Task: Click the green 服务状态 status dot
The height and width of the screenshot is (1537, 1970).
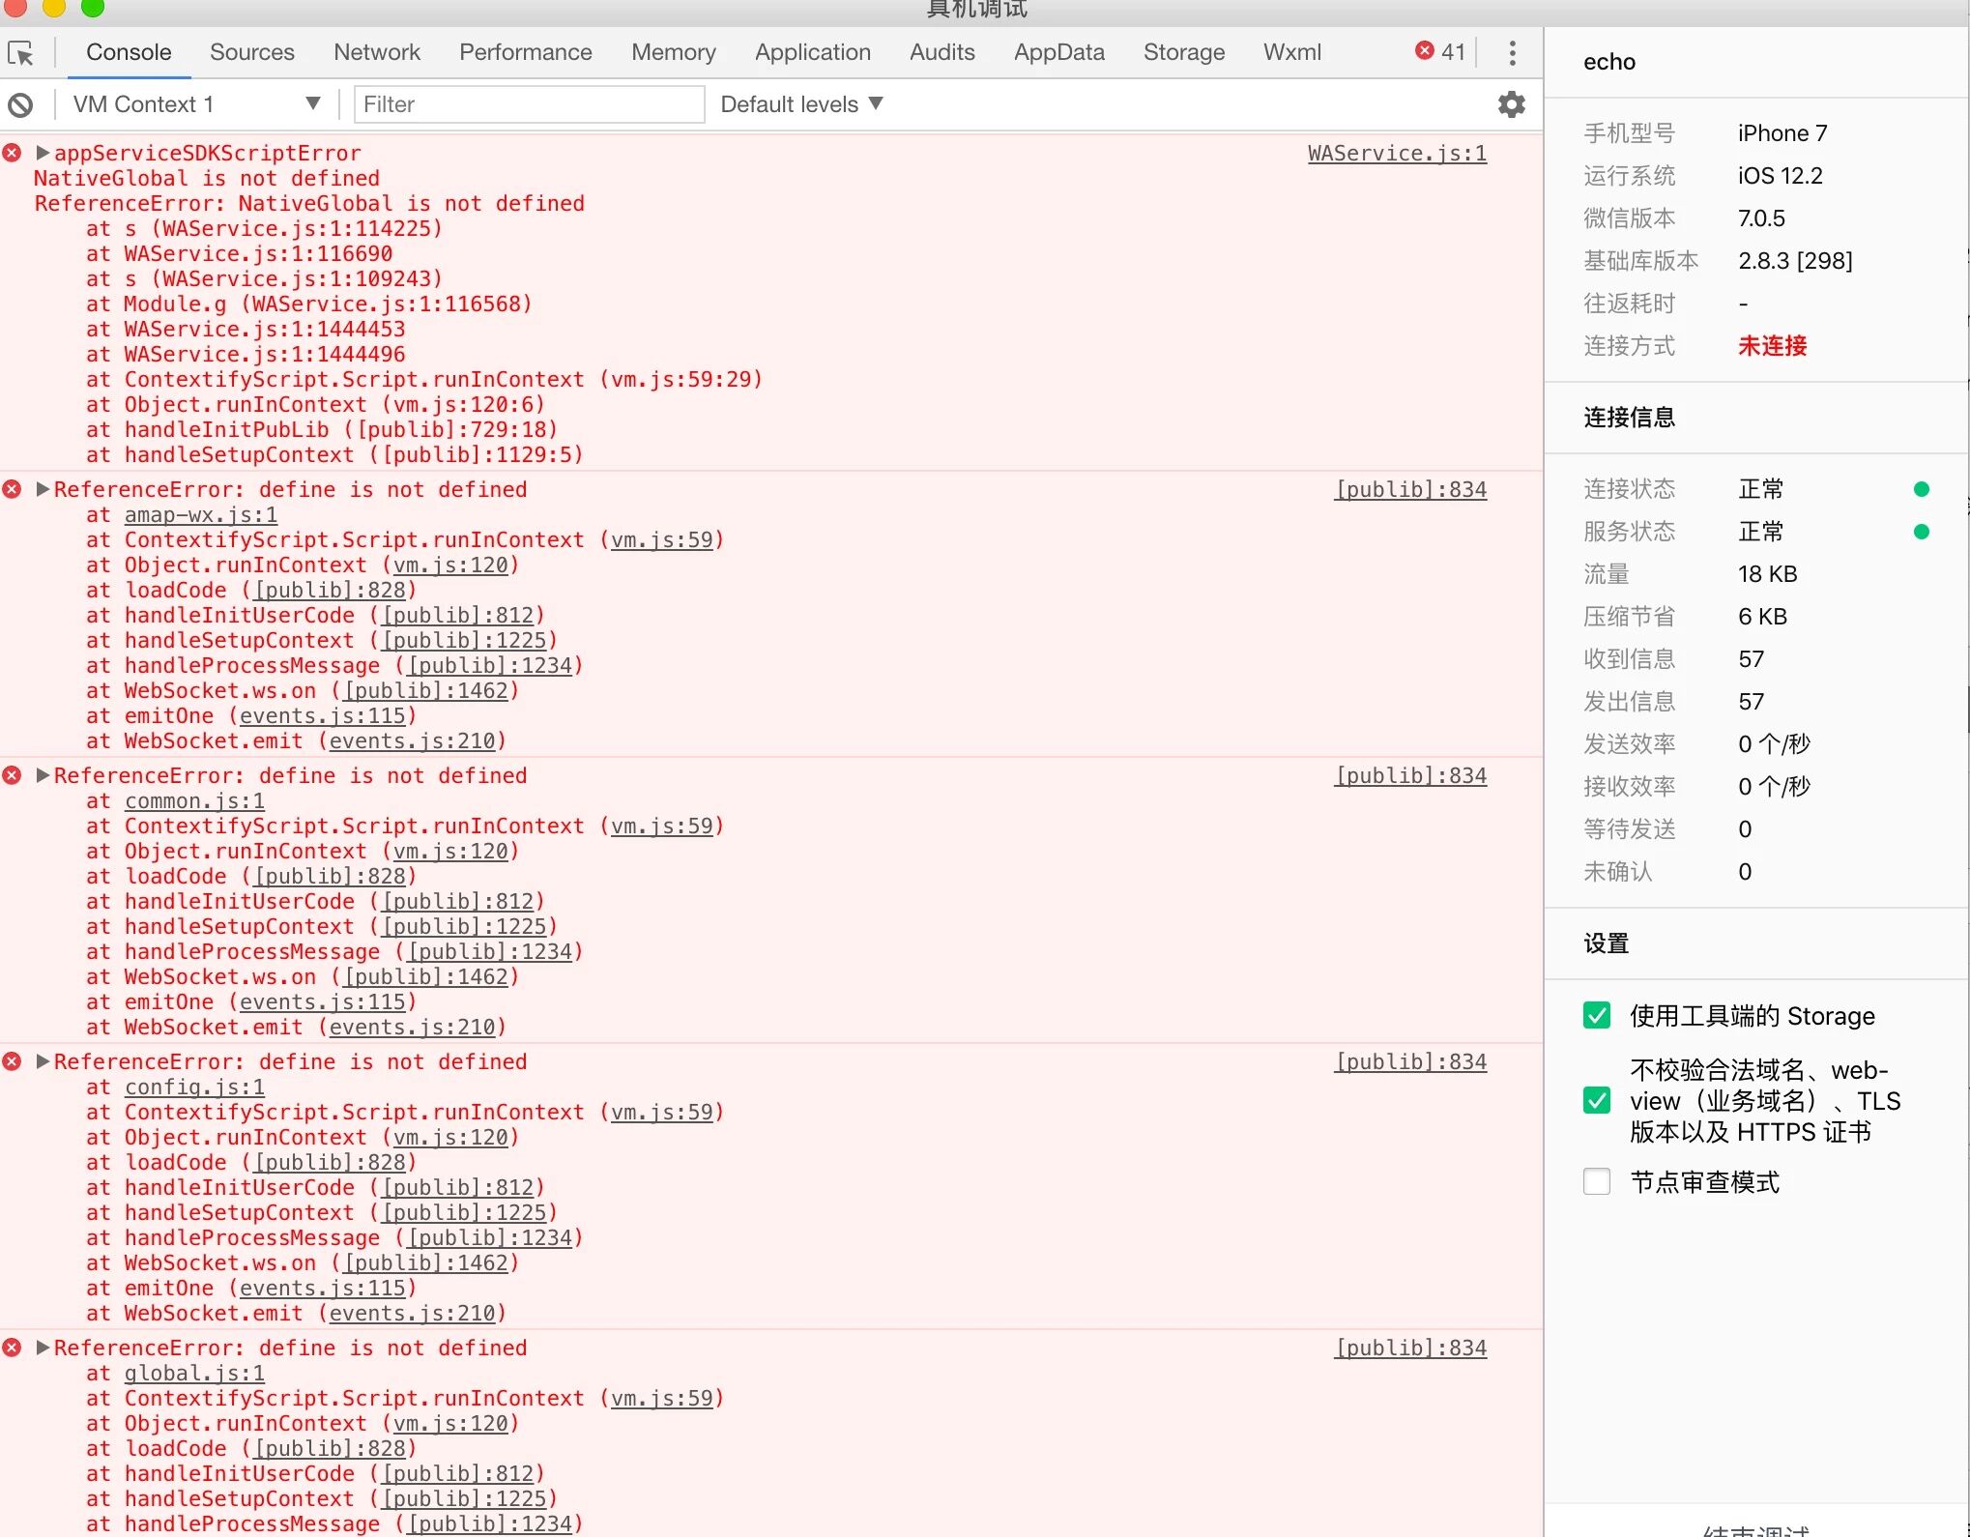Action: 1921,532
